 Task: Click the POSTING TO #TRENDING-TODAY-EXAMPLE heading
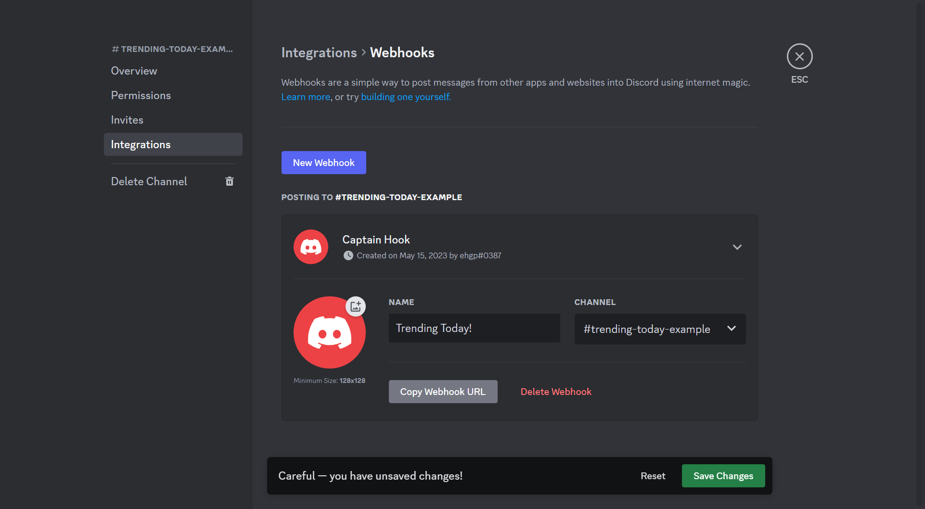(x=372, y=197)
